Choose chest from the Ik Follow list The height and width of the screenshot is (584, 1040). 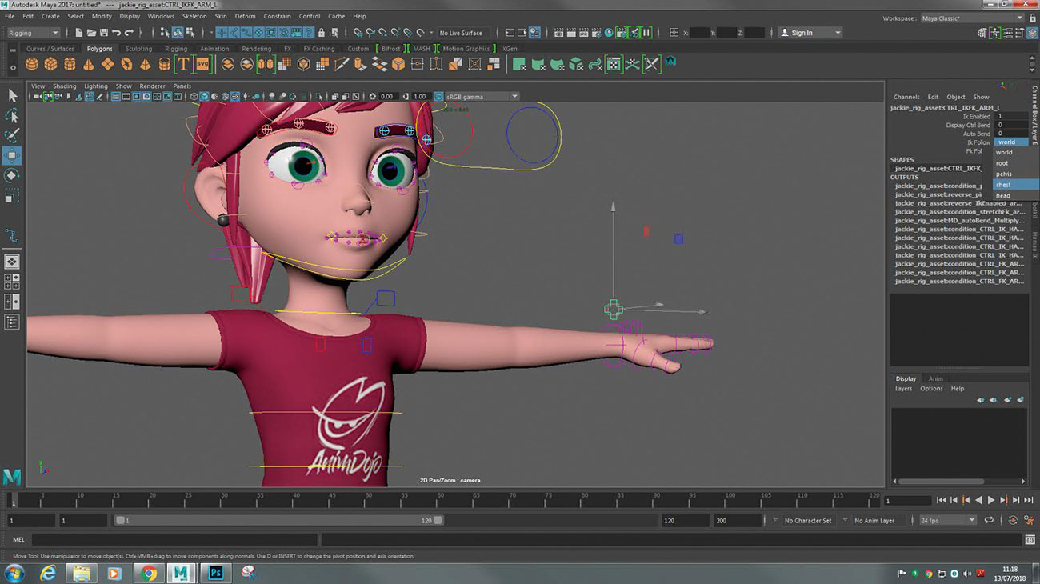pyautogui.click(x=1015, y=185)
